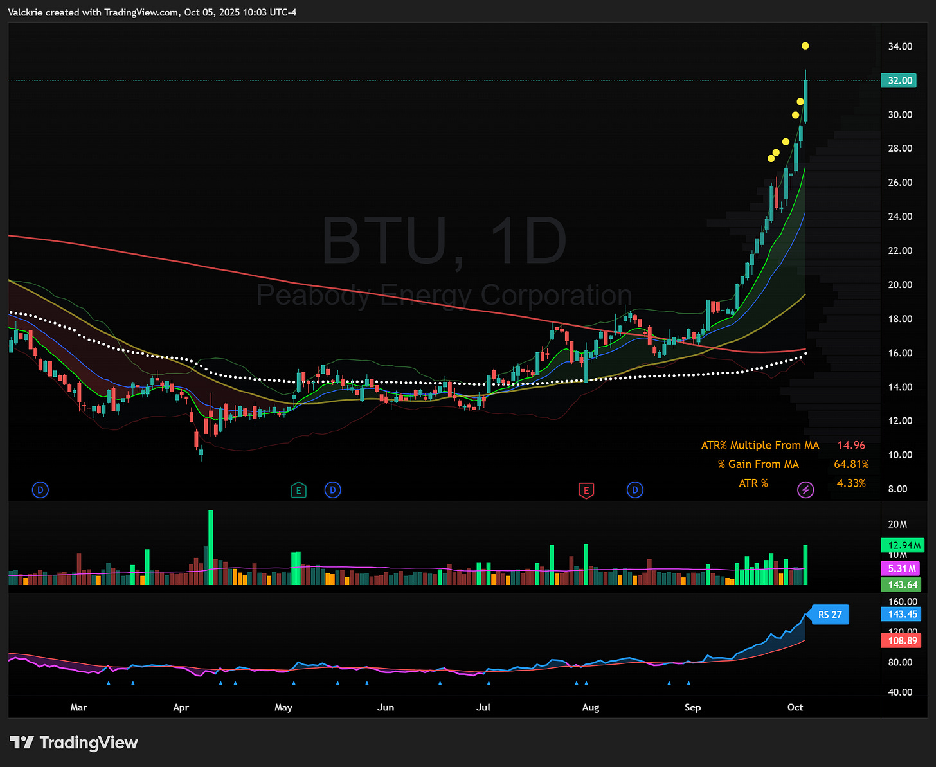This screenshot has width=936, height=767.
Task: Click the 143.64 green value label
Action: [901, 584]
